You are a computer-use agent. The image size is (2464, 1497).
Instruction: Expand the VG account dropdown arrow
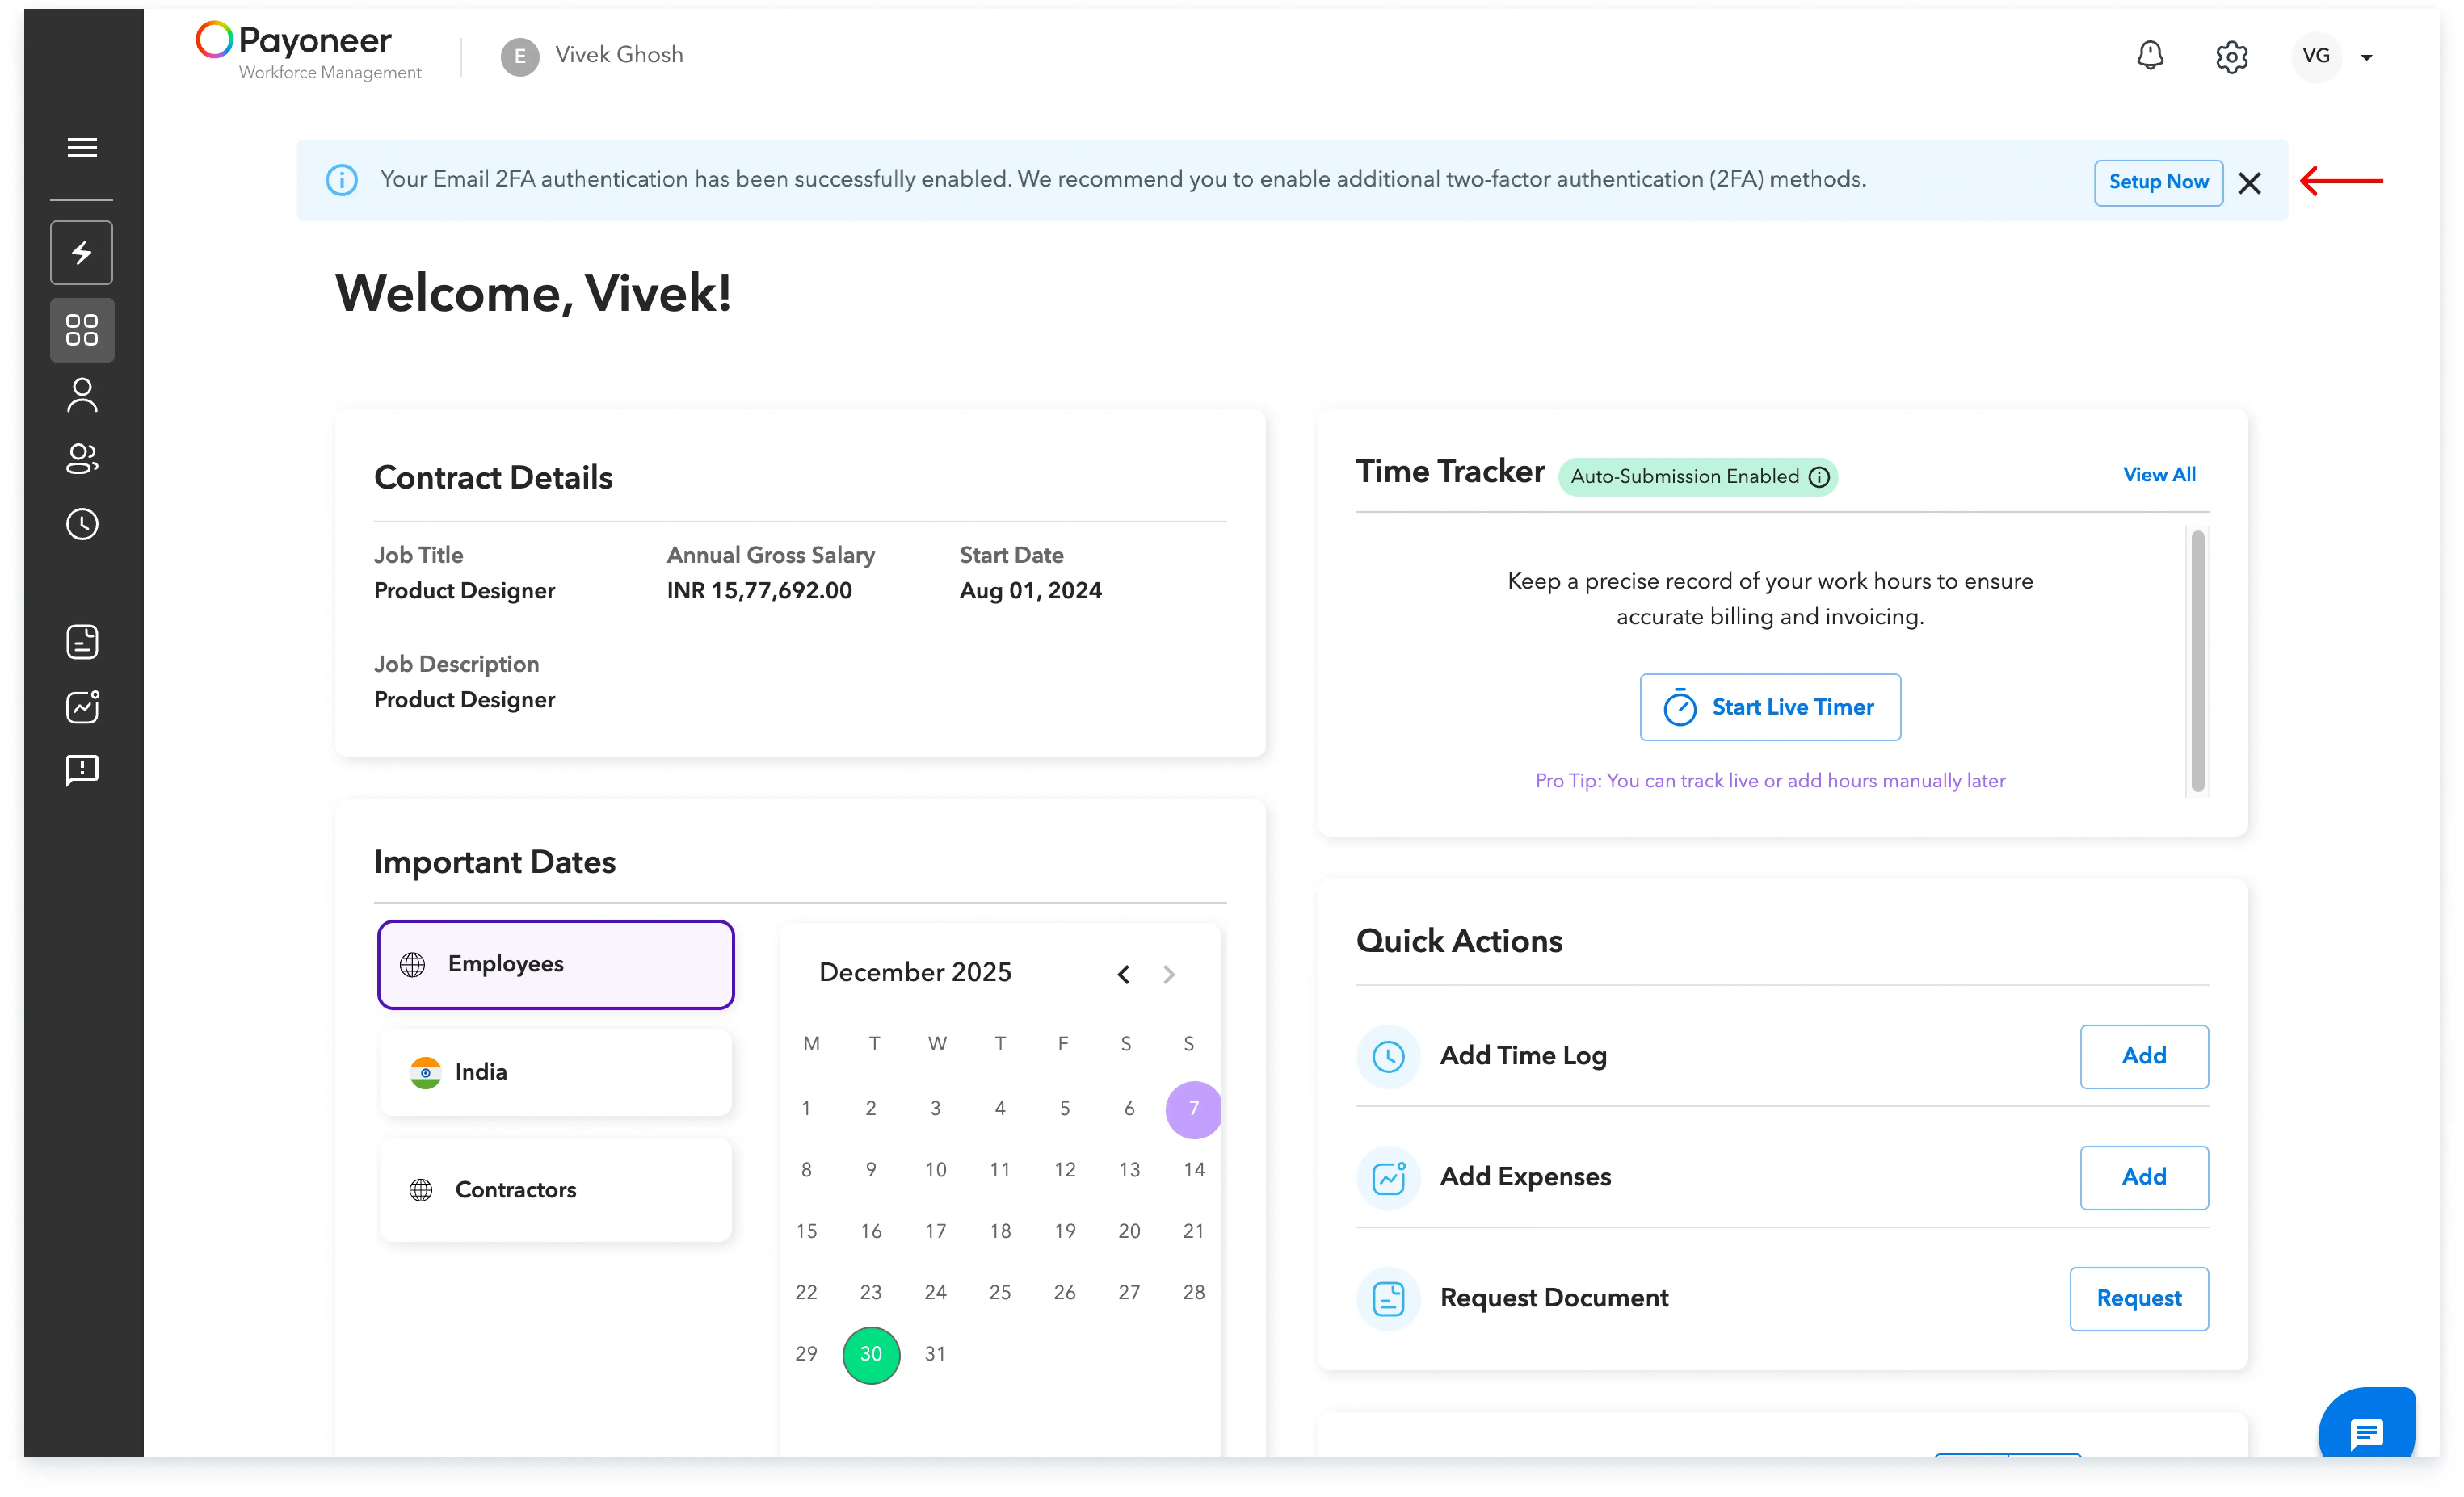tap(2367, 58)
